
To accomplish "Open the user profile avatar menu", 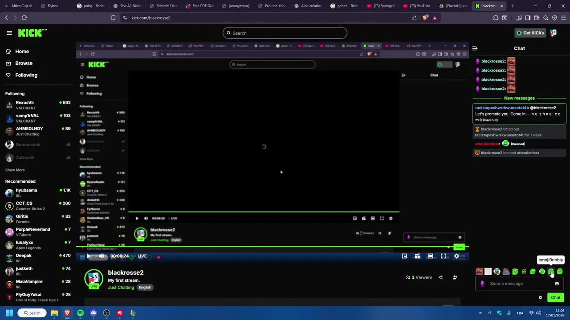I will 553,33.
